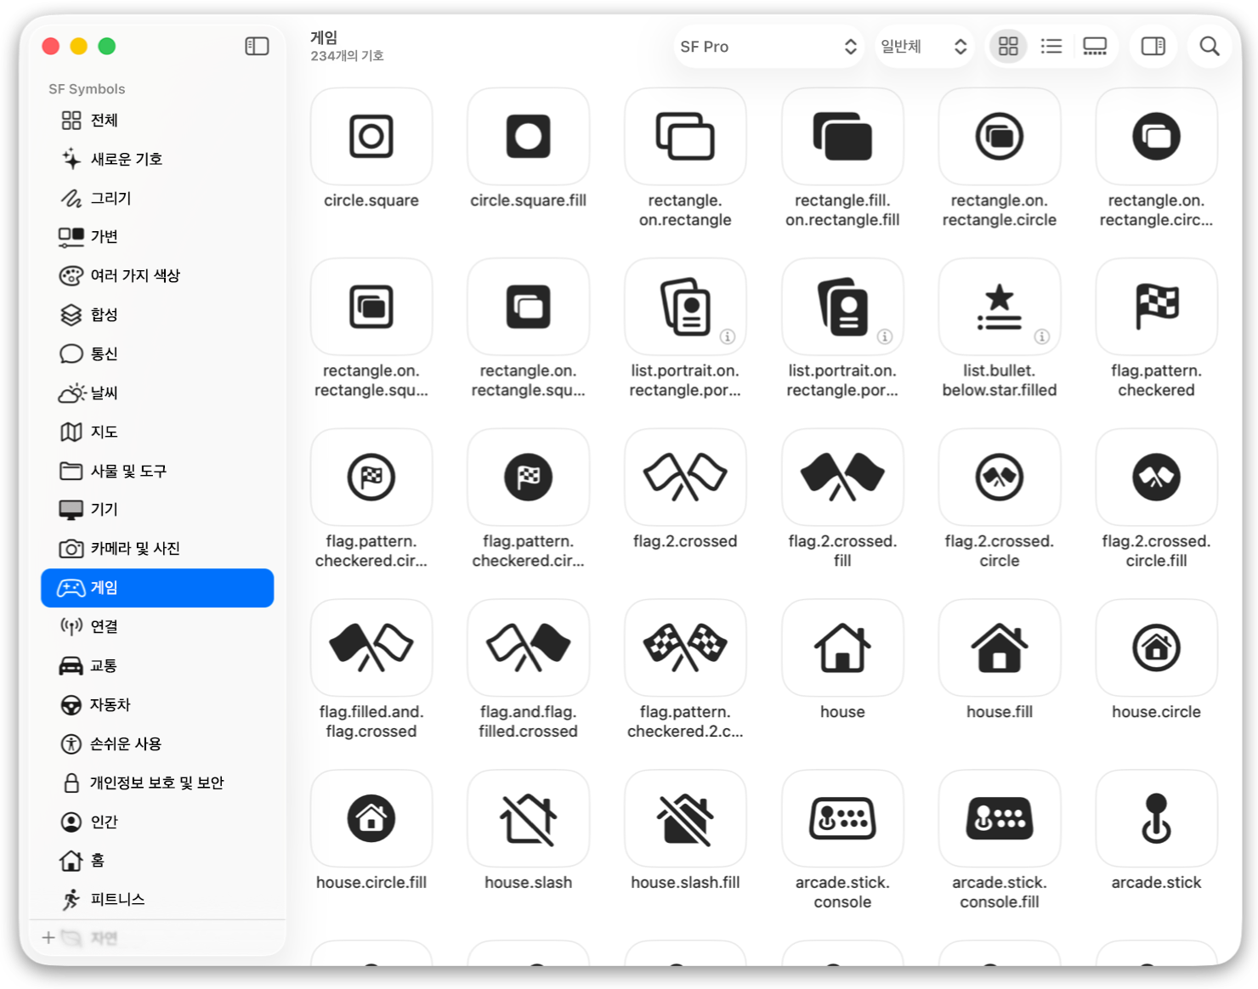Viewport: 1258px width, 989px height.
Task: Toggle the inspector panel button
Action: coord(1153,47)
